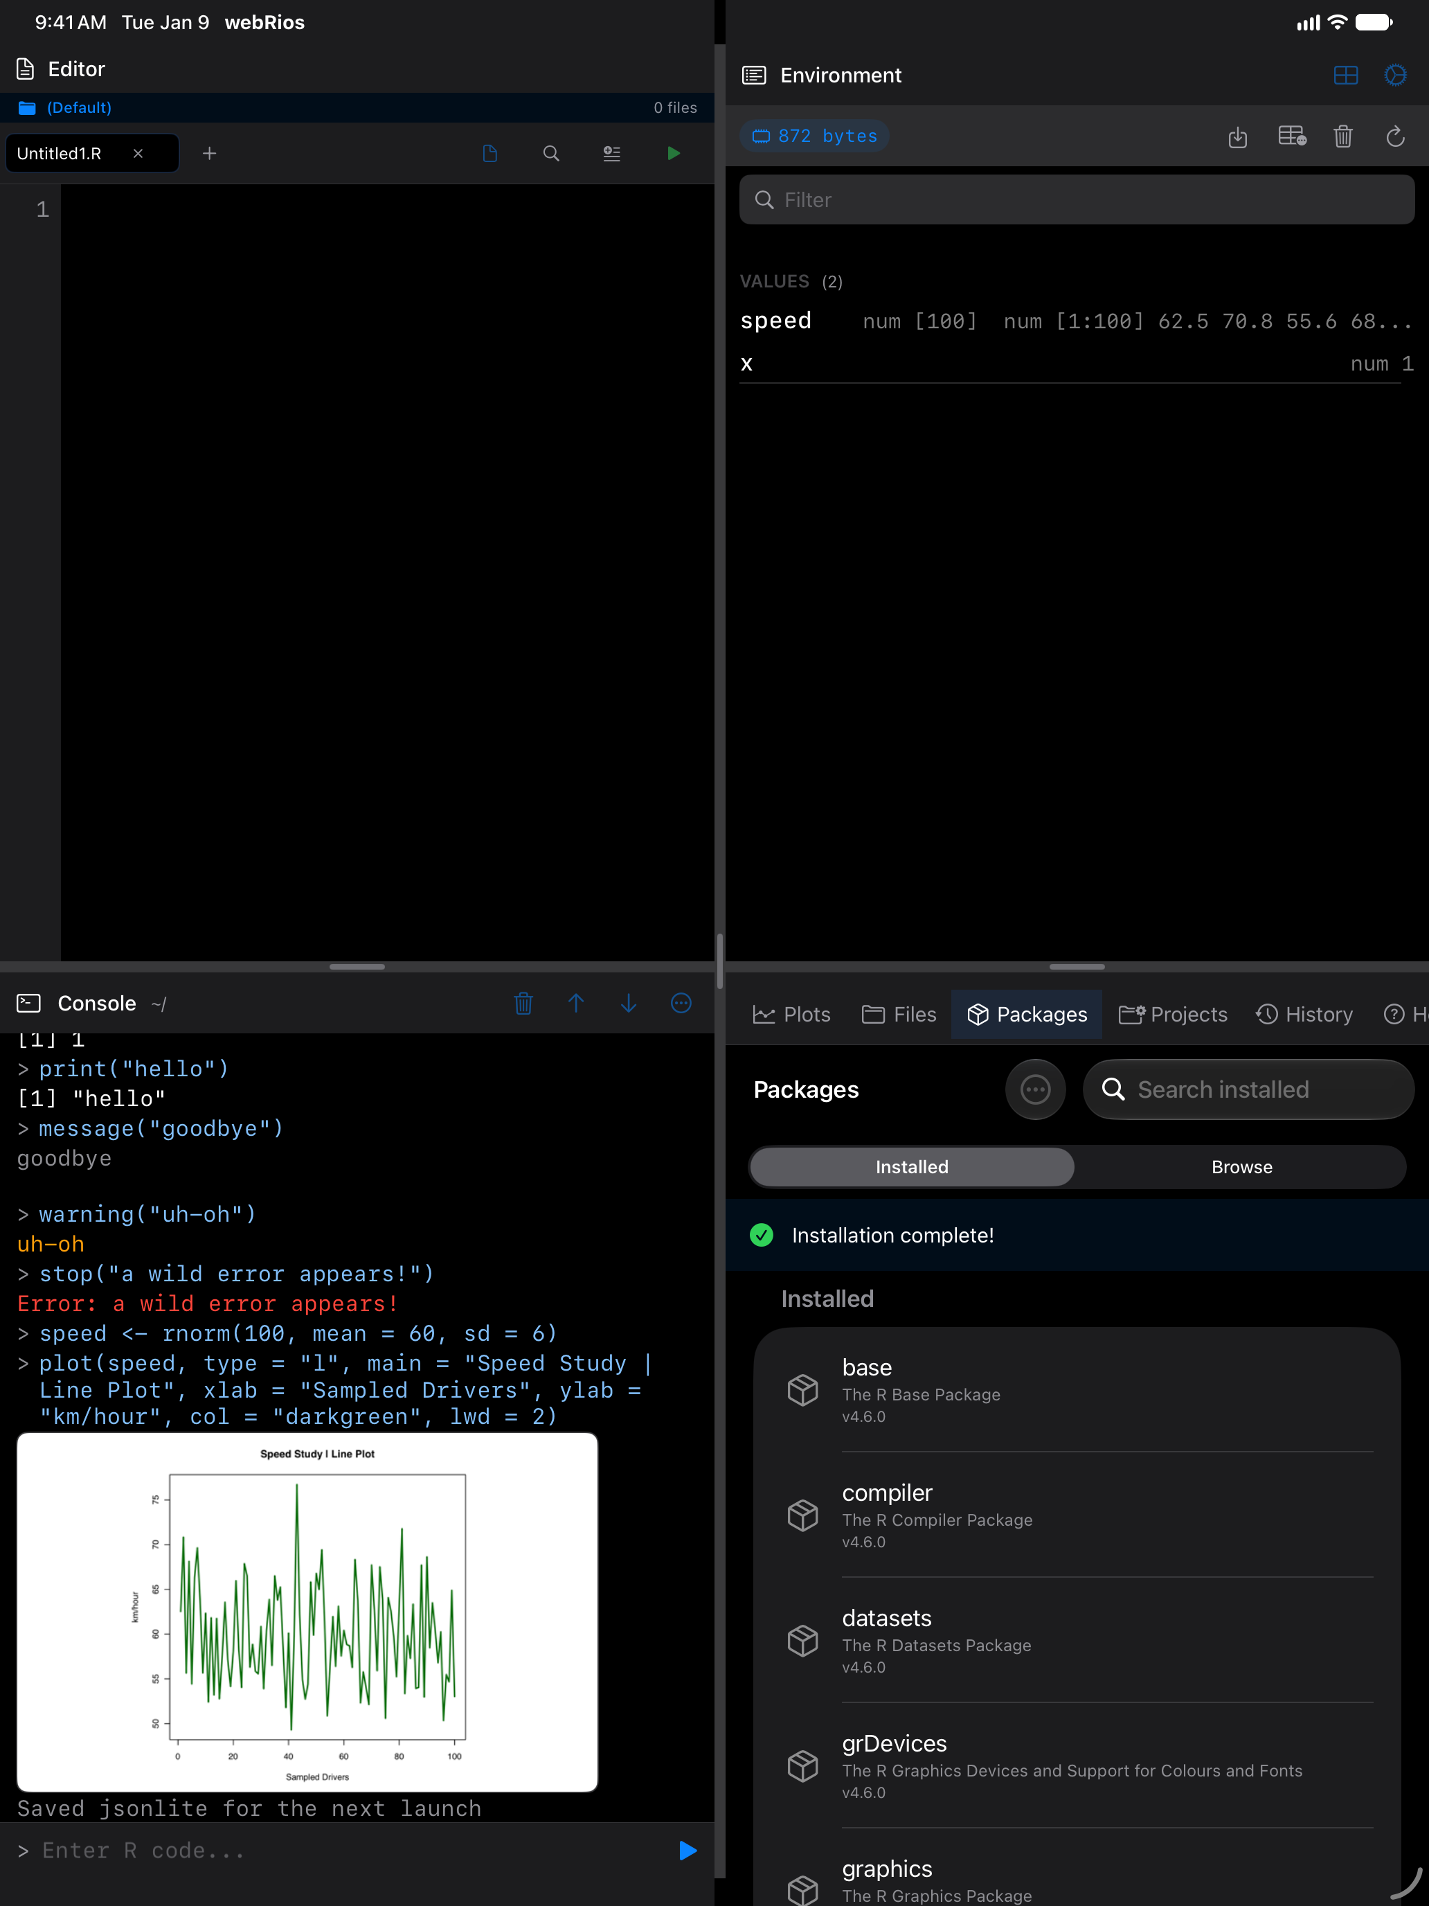Switch to the Browse segment
The height and width of the screenshot is (1906, 1429).
tap(1241, 1167)
